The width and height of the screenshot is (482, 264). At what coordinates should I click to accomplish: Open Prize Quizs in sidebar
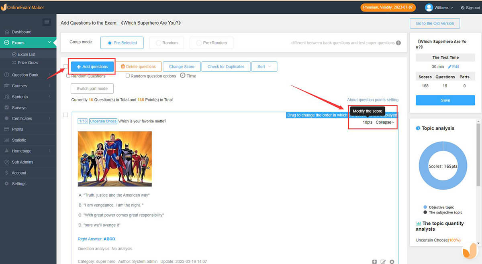coord(28,63)
